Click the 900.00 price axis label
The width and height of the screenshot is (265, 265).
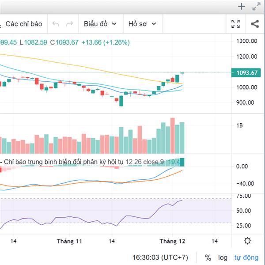(x=245, y=102)
